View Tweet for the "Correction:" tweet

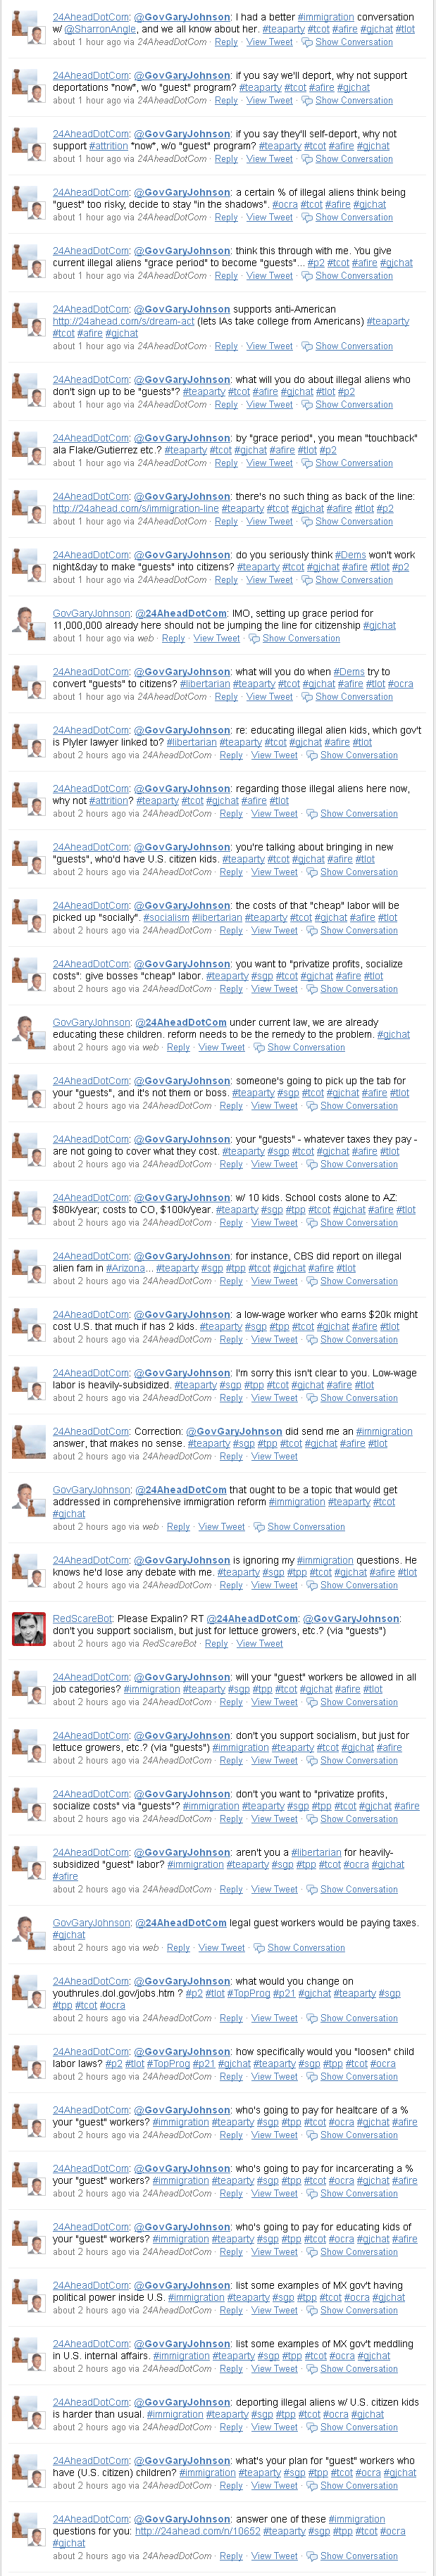(x=274, y=1456)
